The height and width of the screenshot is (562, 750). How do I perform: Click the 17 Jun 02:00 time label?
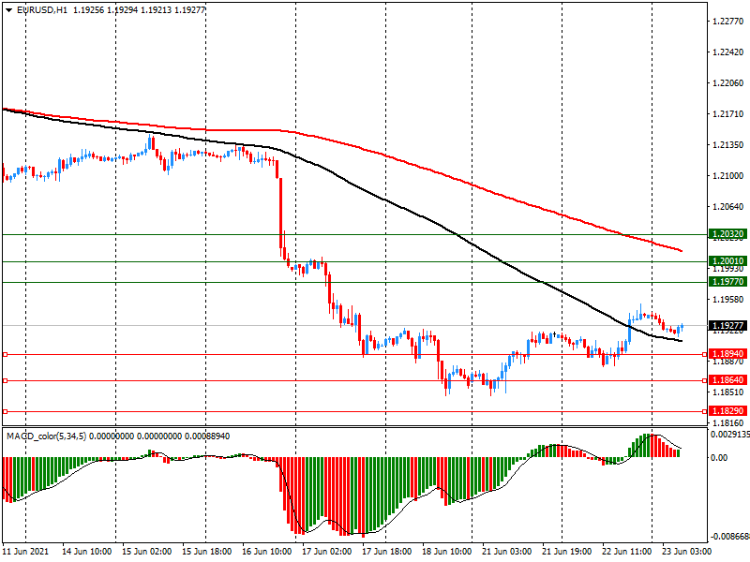coord(326,551)
